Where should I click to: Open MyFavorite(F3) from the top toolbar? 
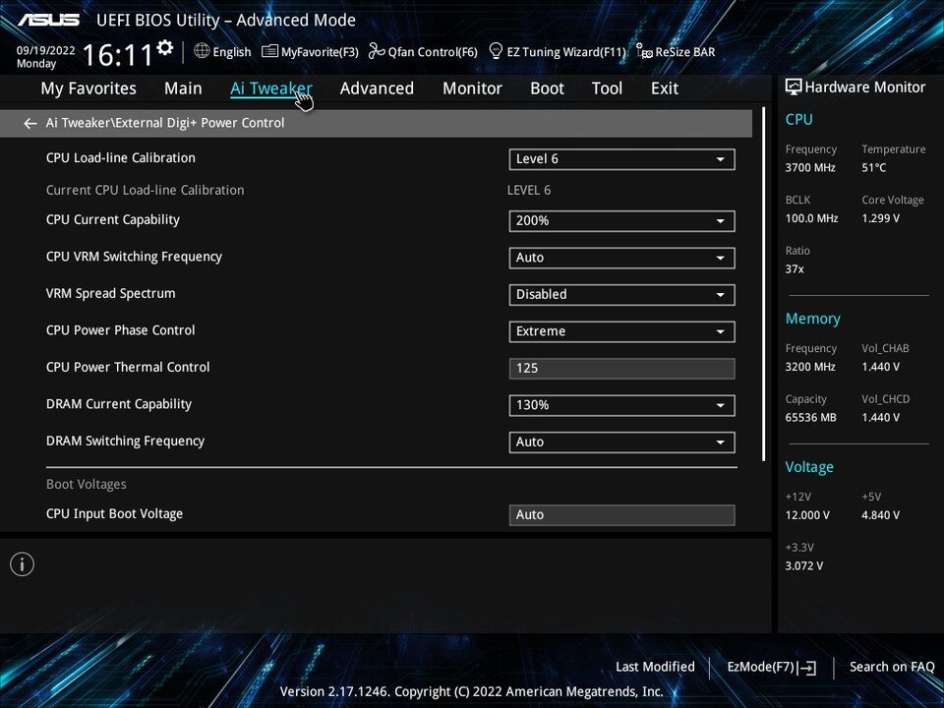coord(309,52)
